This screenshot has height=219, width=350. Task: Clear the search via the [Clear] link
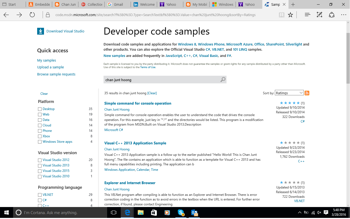[x=152, y=93]
